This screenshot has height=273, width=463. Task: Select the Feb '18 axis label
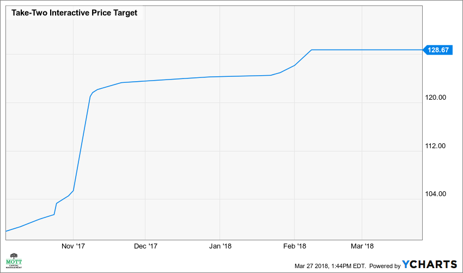pyautogui.click(x=294, y=246)
